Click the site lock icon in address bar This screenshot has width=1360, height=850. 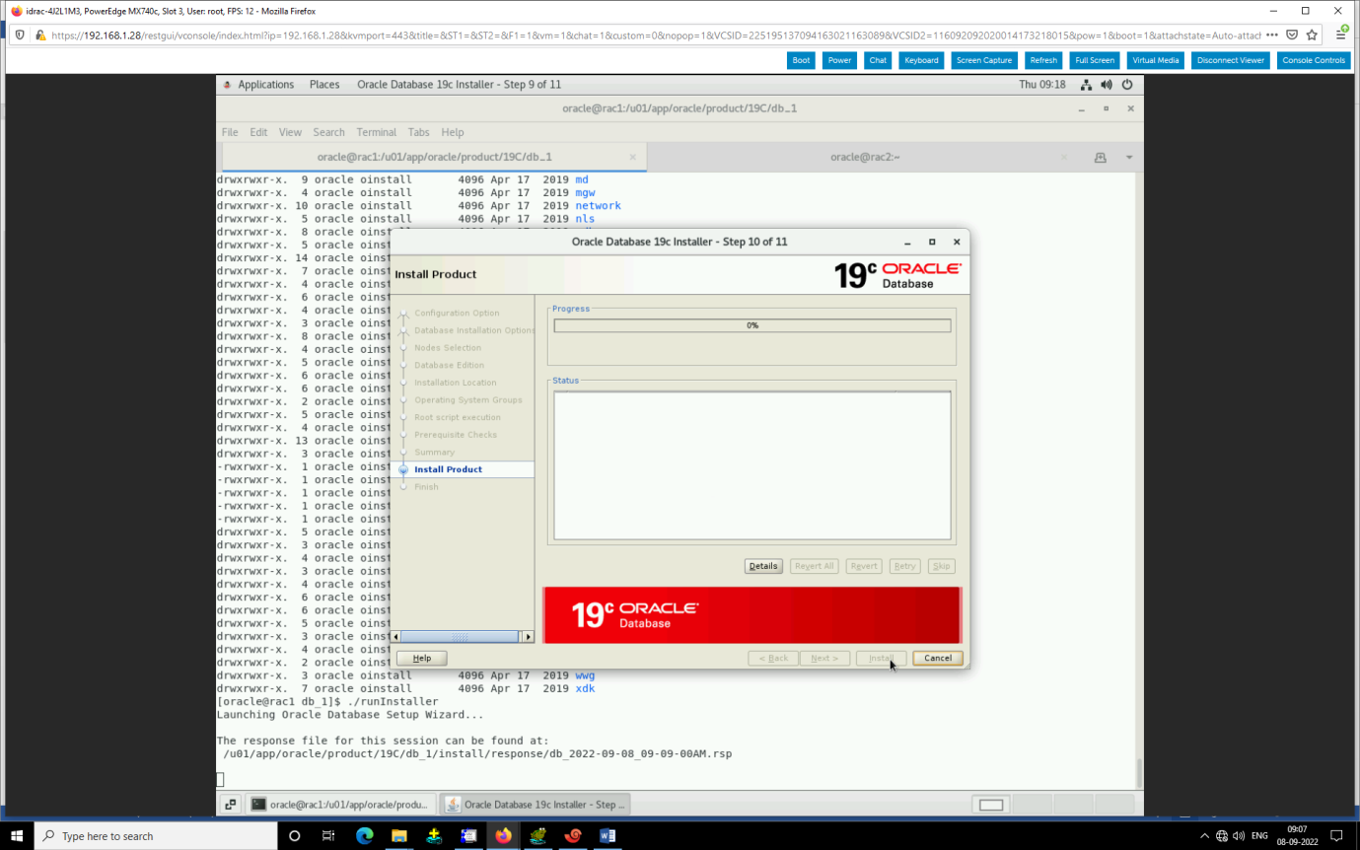[x=40, y=35]
